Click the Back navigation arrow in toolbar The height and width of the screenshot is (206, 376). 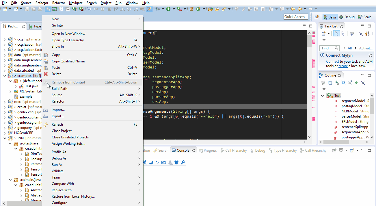(x=300, y=9)
